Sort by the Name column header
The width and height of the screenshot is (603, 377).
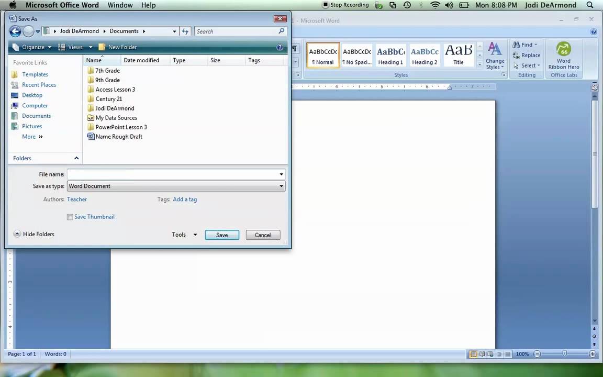102,60
